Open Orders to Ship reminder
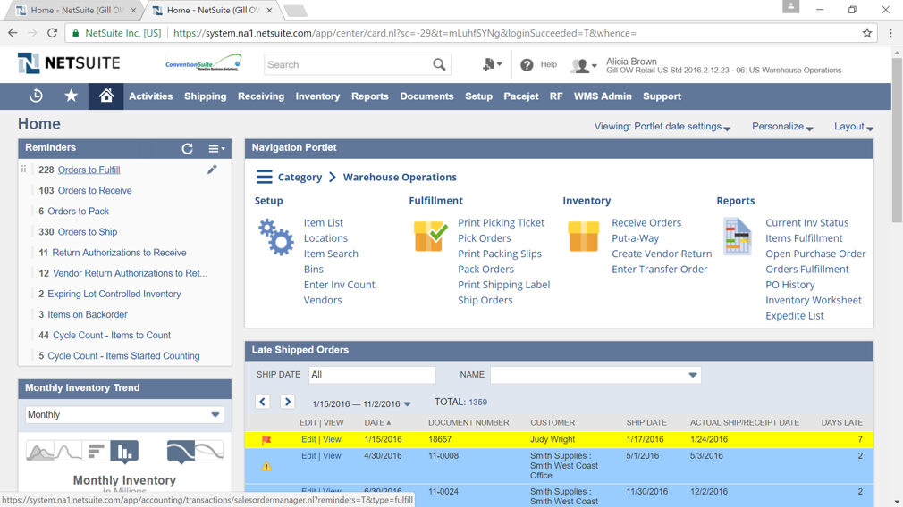Screen dimensions: 903x507 coord(88,232)
